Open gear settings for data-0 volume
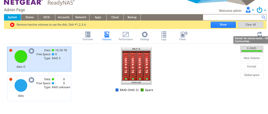Image resolution: width=268 pixels, height=114 pixels. coord(31,51)
